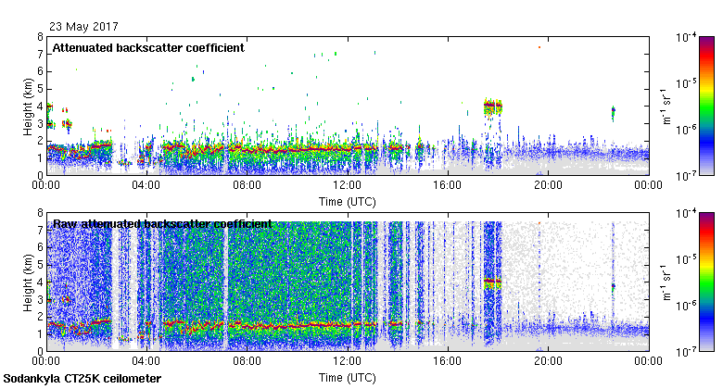Click the top color bar's 10^-4 label
The height and width of the screenshot is (389, 723).
pyautogui.click(x=686, y=37)
